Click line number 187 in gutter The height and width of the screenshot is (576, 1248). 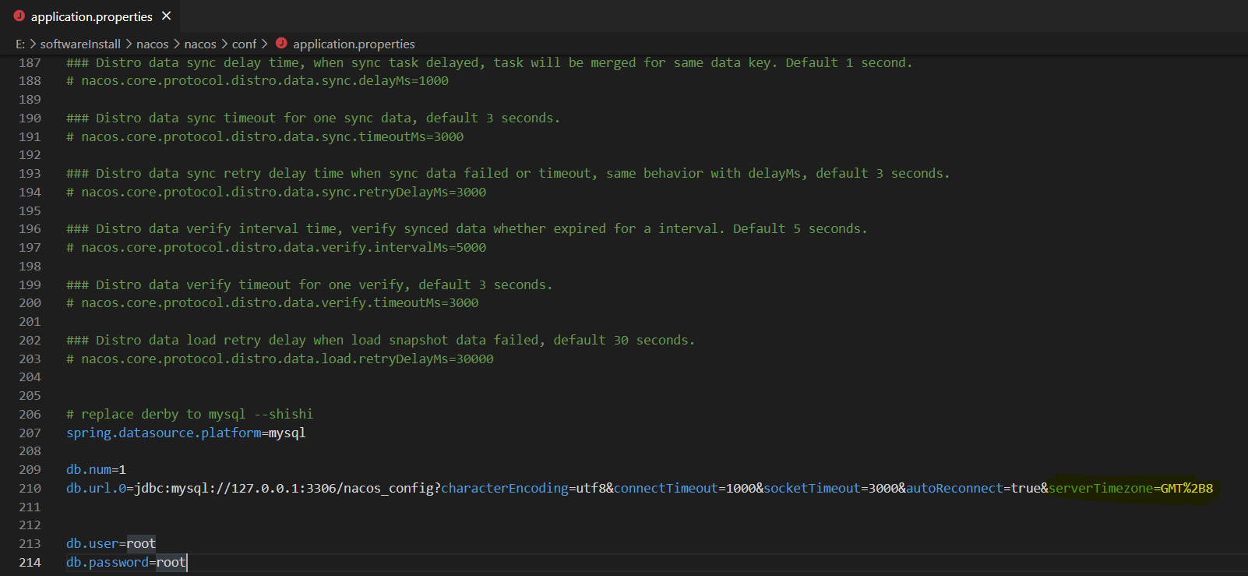tap(30, 63)
